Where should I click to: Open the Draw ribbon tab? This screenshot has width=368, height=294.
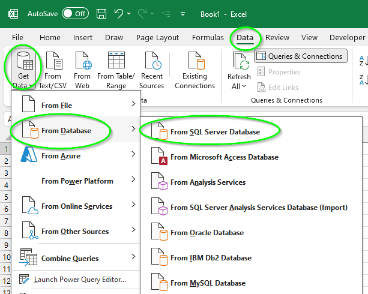(x=114, y=38)
